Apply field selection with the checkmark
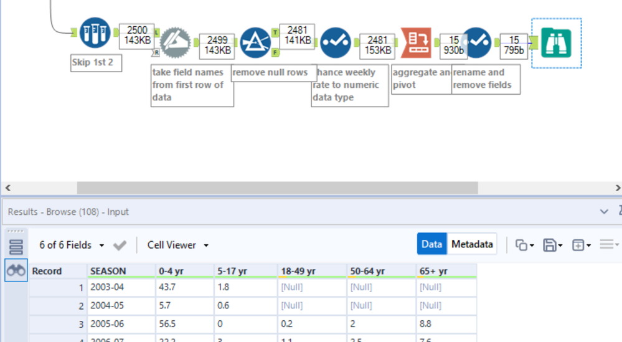The height and width of the screenshot is (342, 622). click(x=120, y=245)
